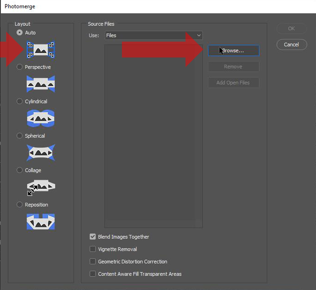
Task: Uncheck Blend Images Together
Action: pyautogui.click(x=93, y=237)
